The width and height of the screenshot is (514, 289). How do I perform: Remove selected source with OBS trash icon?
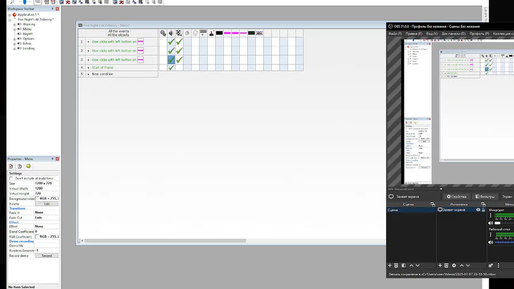[x=446, y=266]
